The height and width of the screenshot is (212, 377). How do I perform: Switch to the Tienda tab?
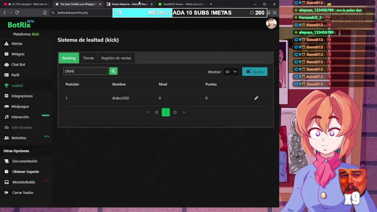pos(88,58)
